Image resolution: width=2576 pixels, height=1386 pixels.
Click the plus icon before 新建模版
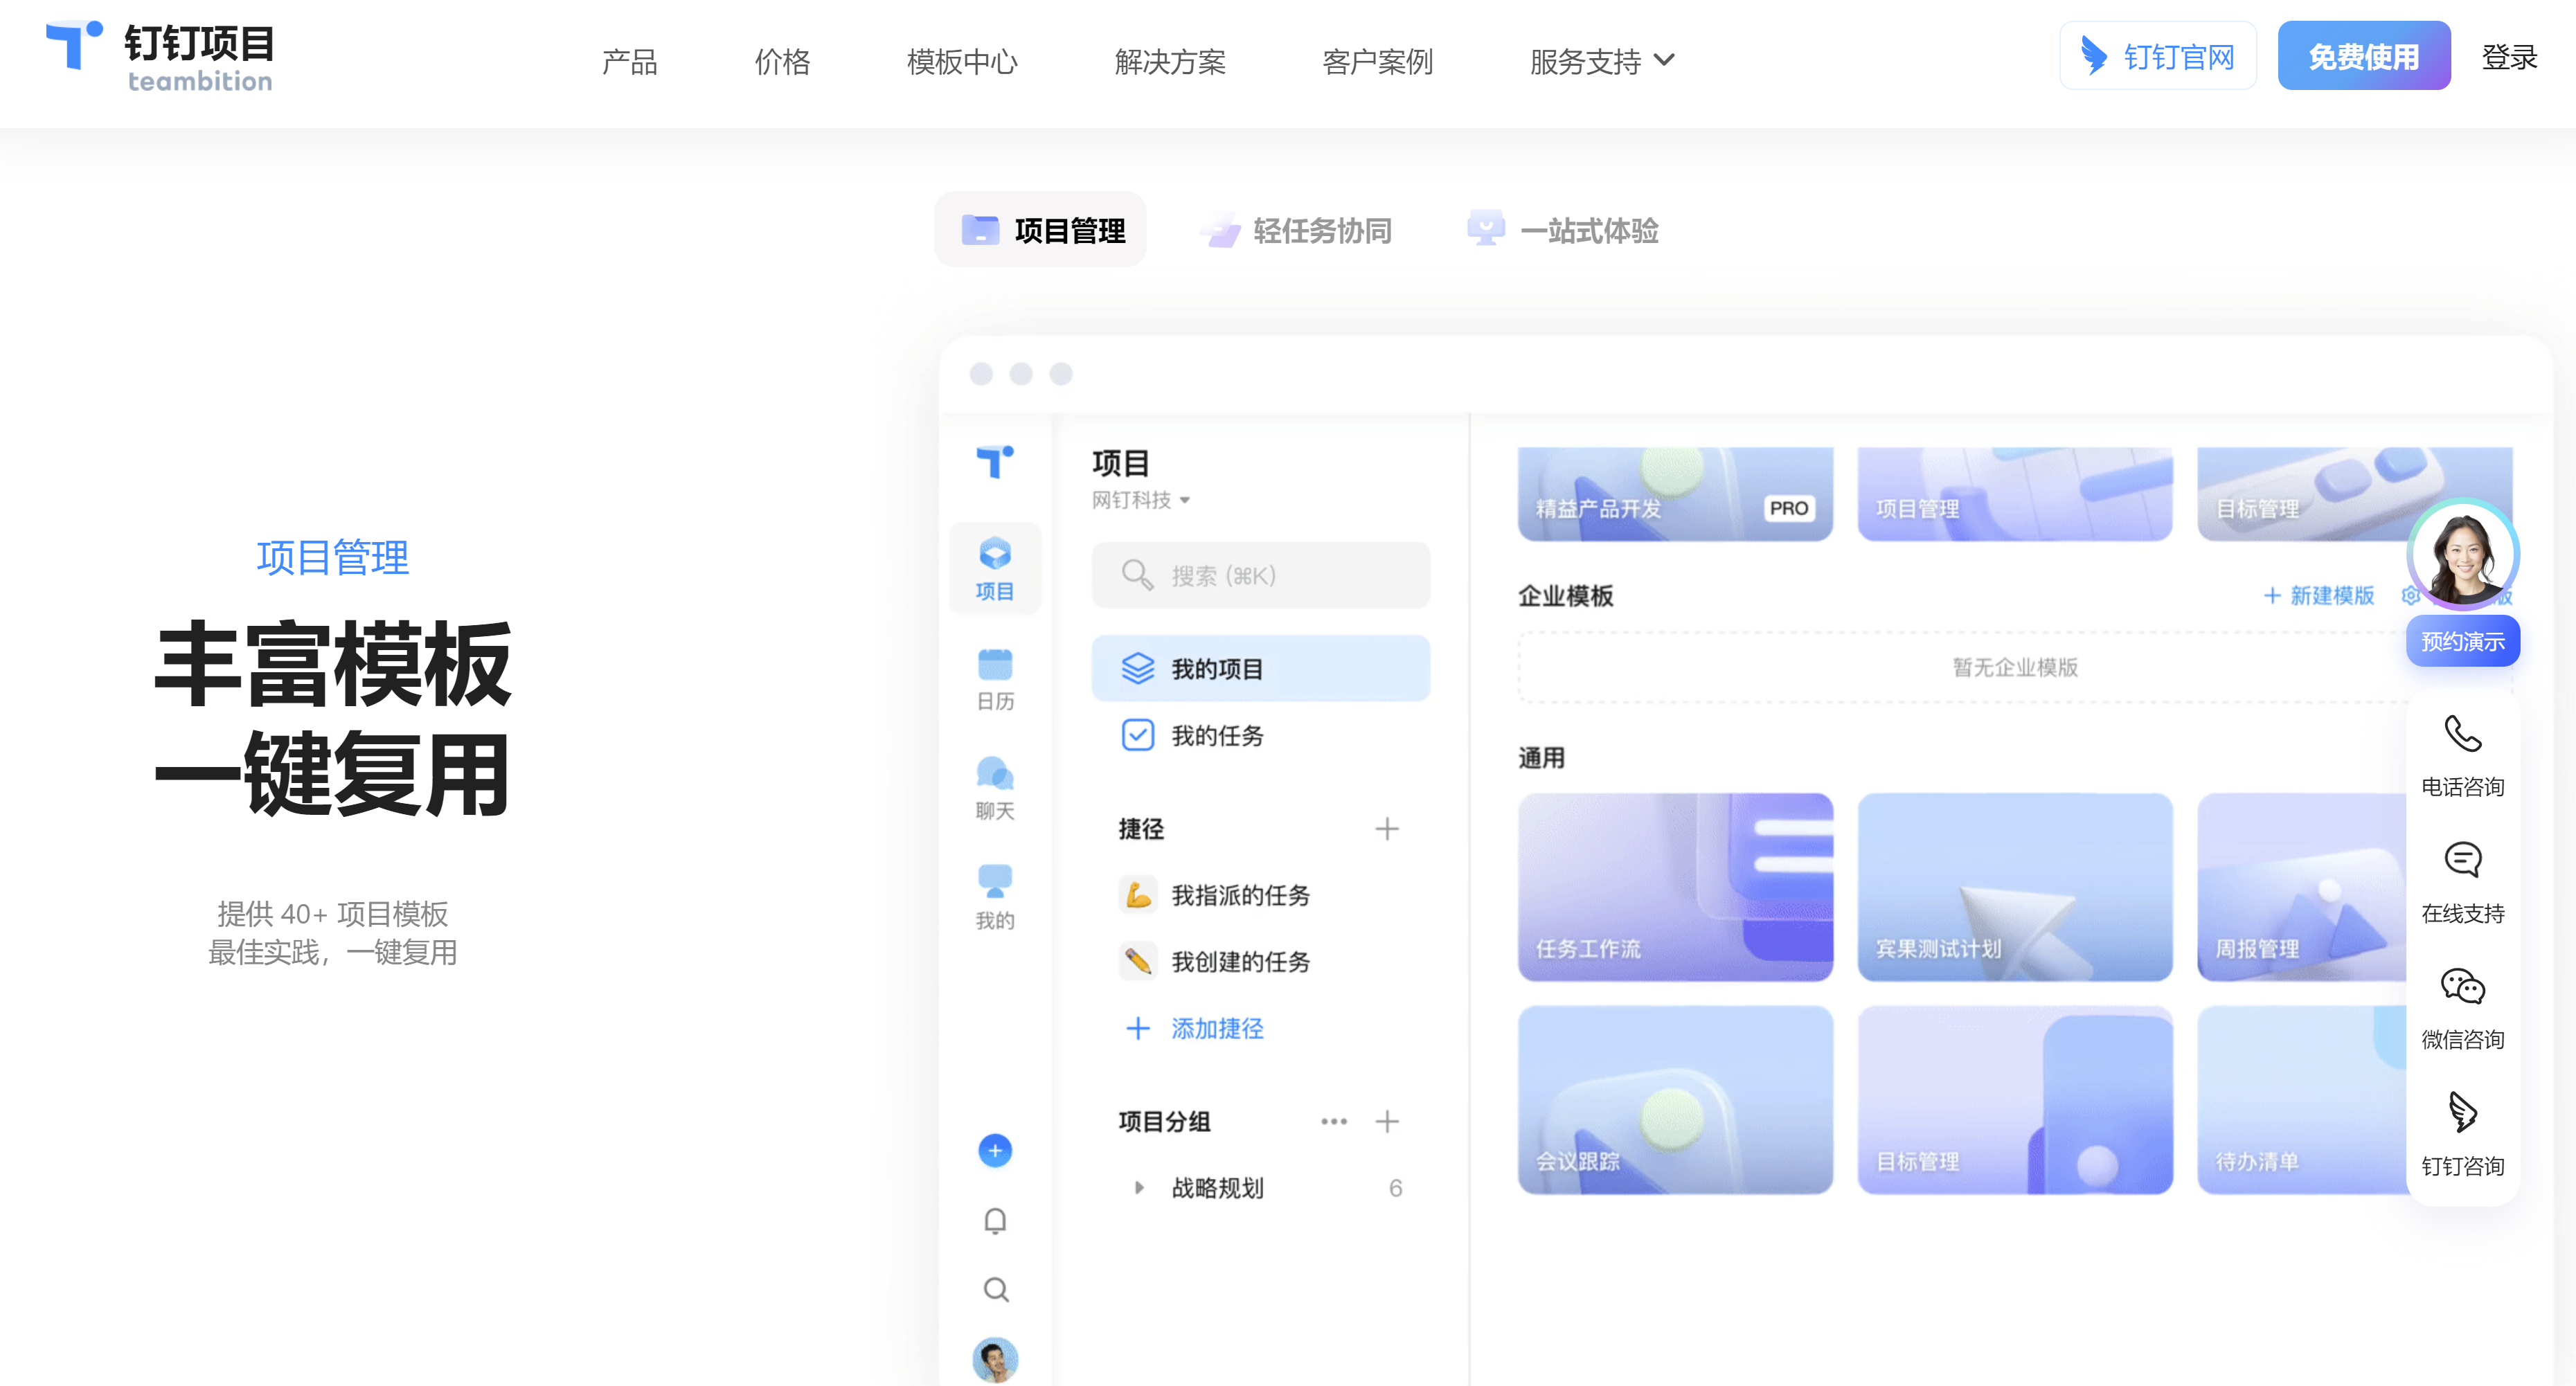(x=2272, y=596)
